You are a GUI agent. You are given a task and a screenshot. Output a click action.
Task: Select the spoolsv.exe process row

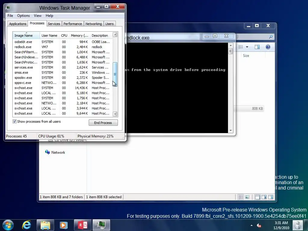click(x=63, y=78)
